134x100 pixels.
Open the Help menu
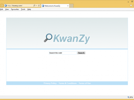click(29, 9)
